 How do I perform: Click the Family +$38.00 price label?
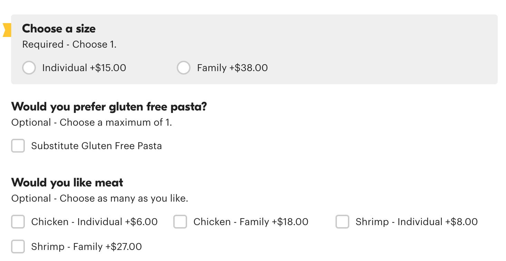tap(232, 68)
